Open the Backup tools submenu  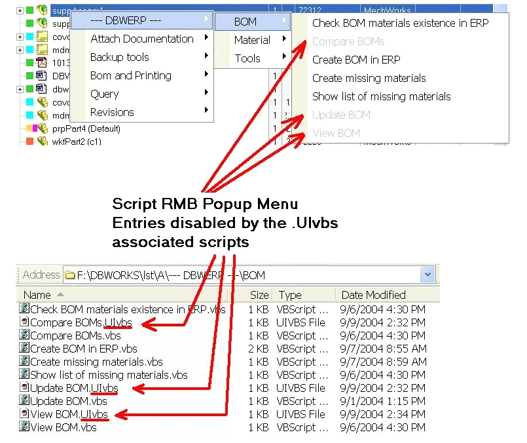point(141,57)
